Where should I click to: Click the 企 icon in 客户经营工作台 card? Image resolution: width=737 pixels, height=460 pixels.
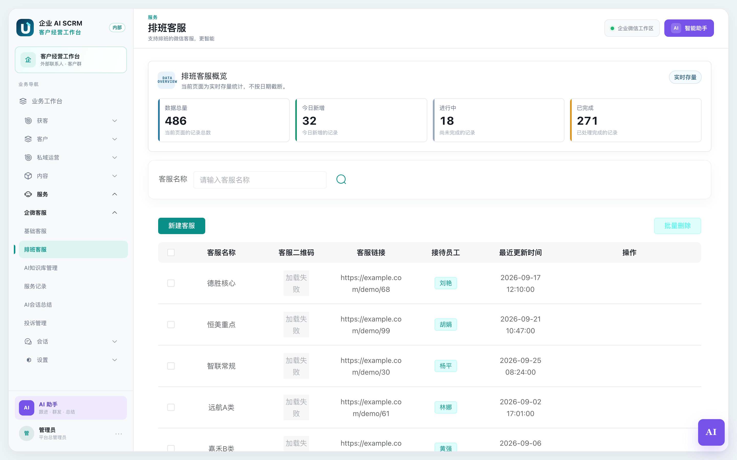click(28, 60)
